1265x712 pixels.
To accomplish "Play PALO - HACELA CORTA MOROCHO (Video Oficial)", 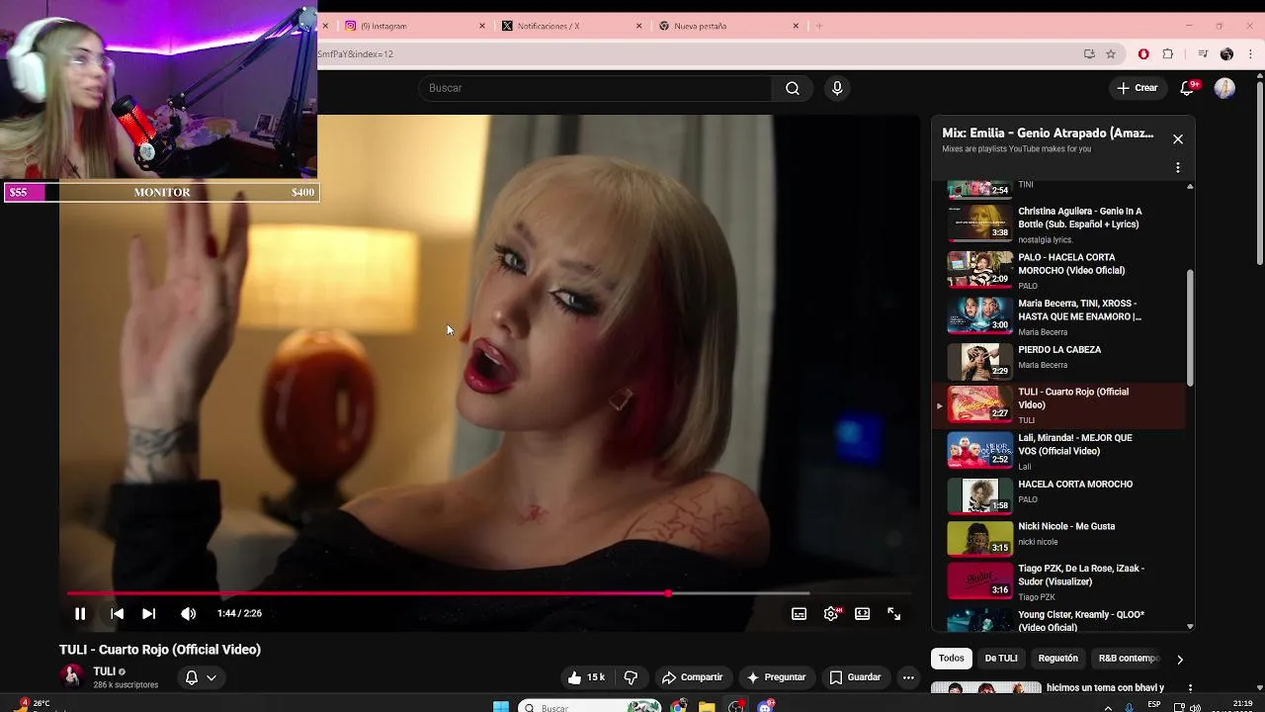I will 1057,268.
